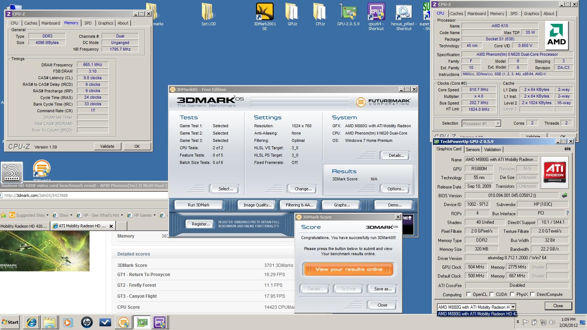The height and width of the screenshot is (330, 587).
Task: Click the '3701 3DMarks' score value
Action: pos(278,265)
